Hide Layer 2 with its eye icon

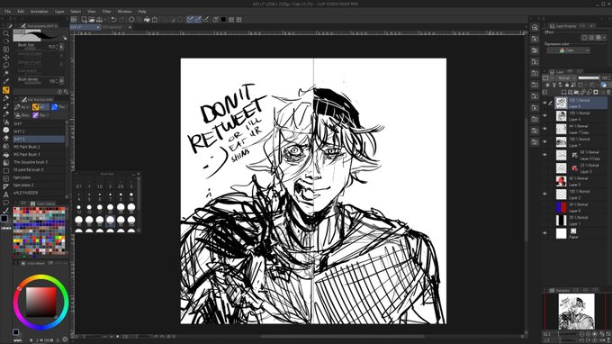[x=544, y=194]
